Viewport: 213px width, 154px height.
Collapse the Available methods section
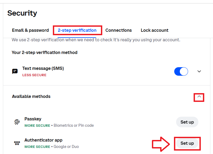pos(199,97)
